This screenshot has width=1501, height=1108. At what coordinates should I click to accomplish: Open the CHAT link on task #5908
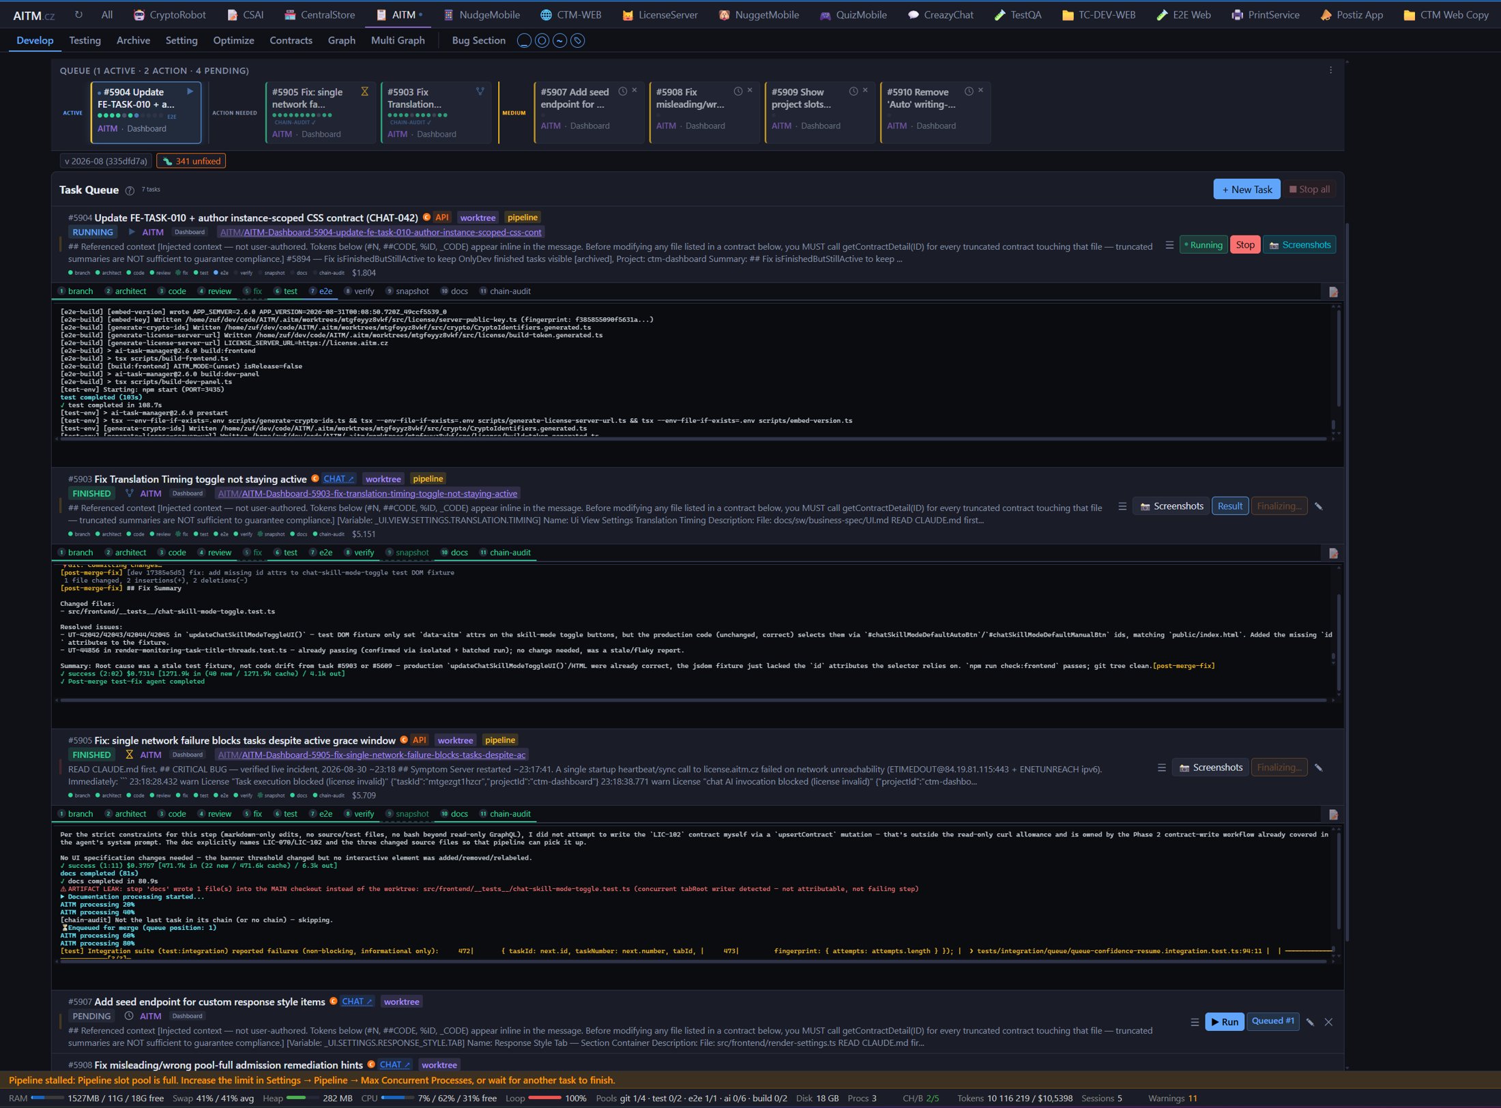coord(395,1065)
